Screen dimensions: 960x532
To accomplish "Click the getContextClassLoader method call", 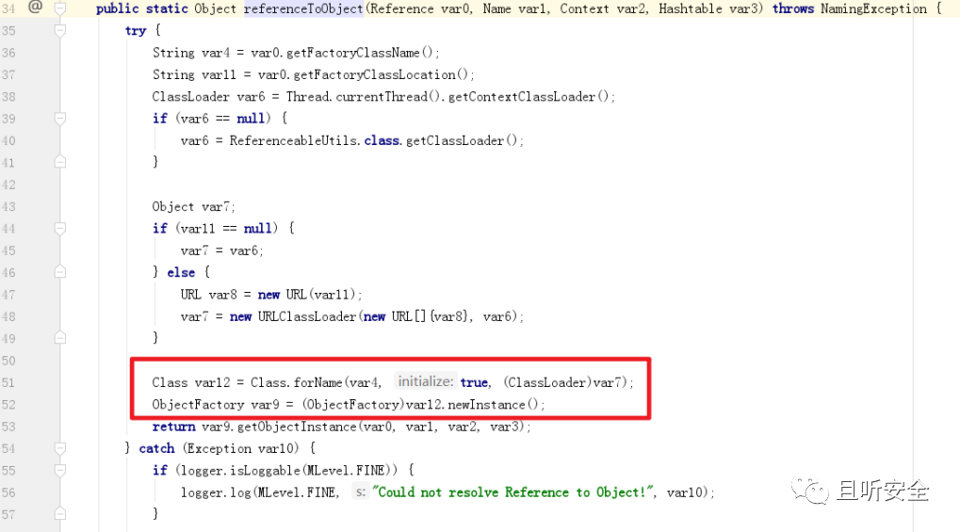I will pos(522,97).
